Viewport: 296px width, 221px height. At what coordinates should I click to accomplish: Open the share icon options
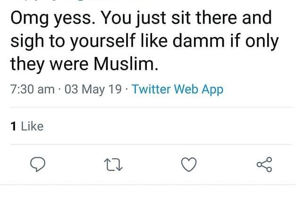coord(264,164)
